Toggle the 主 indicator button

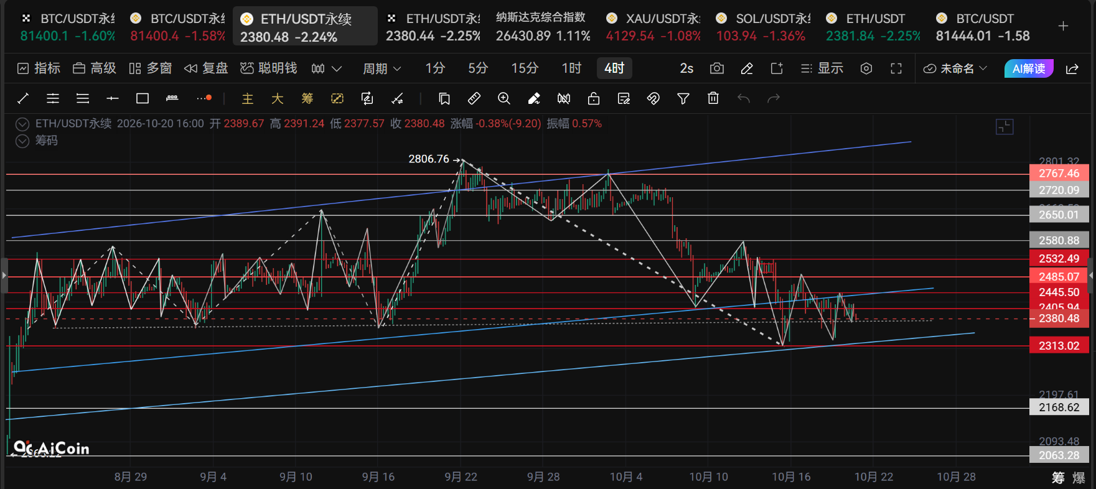[x=248, y=98]
